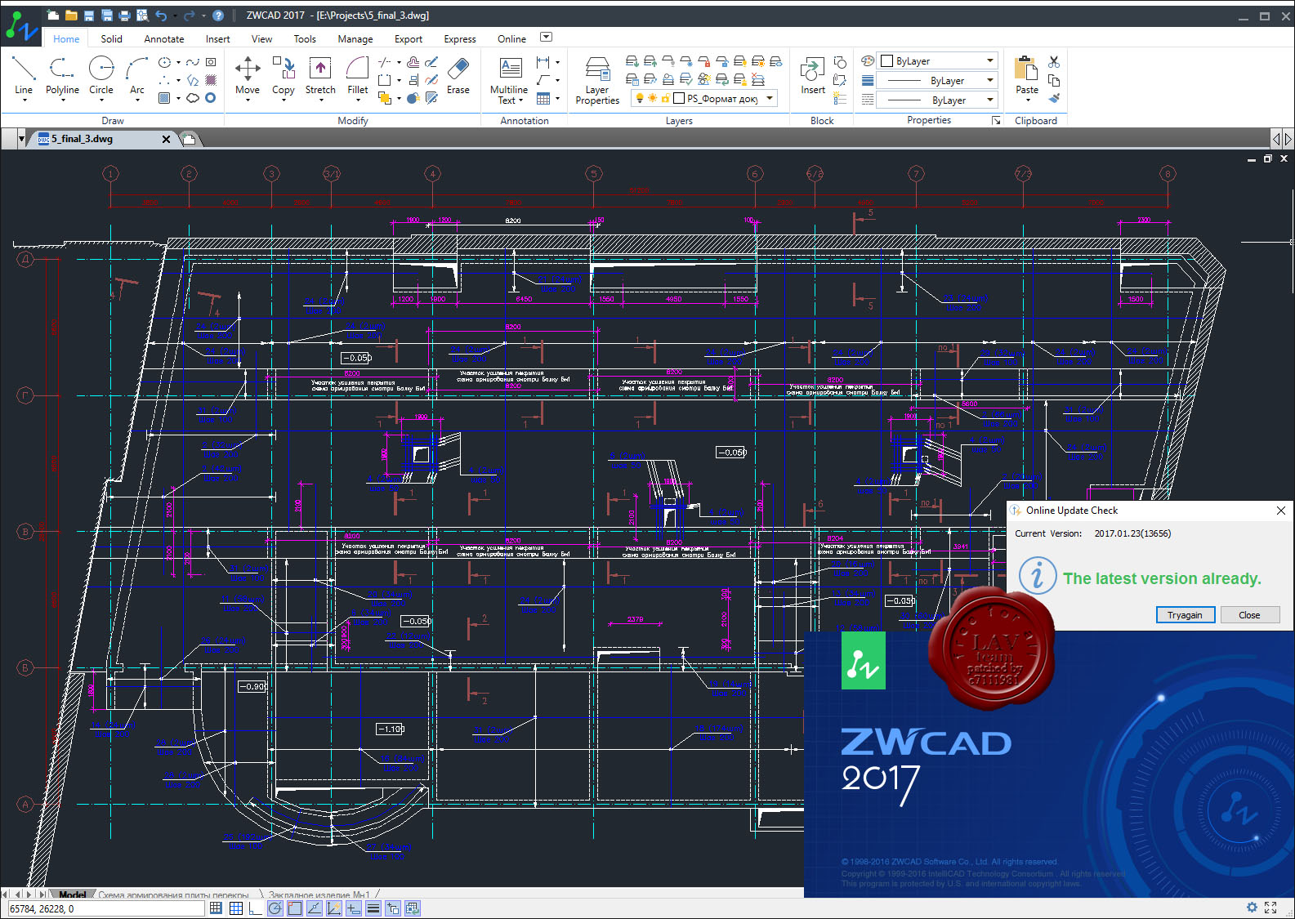Pick the Arc tool
The image size is (1295, 919).
click(x=137, y=75)
